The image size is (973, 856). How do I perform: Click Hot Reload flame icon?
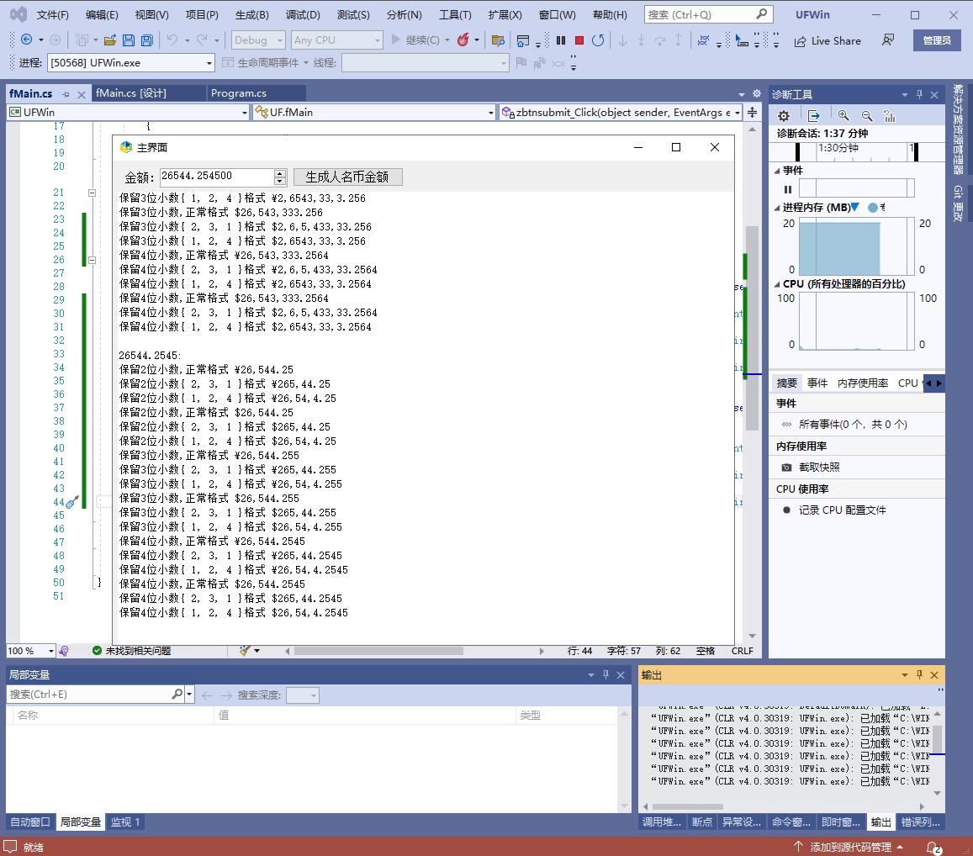[x=463, y=40]
